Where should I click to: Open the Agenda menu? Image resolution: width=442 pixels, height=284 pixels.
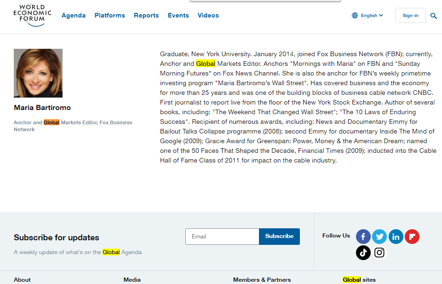point(74,16)
